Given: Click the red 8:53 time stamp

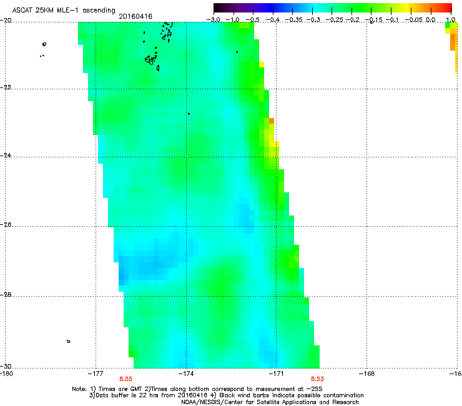Looking at the screenshot, I should coord(317,379).
